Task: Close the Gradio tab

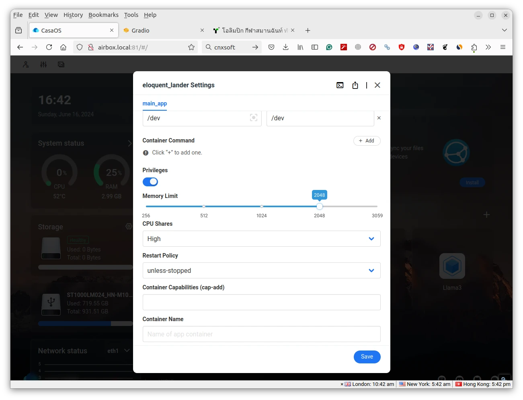Action: [202, 30]
